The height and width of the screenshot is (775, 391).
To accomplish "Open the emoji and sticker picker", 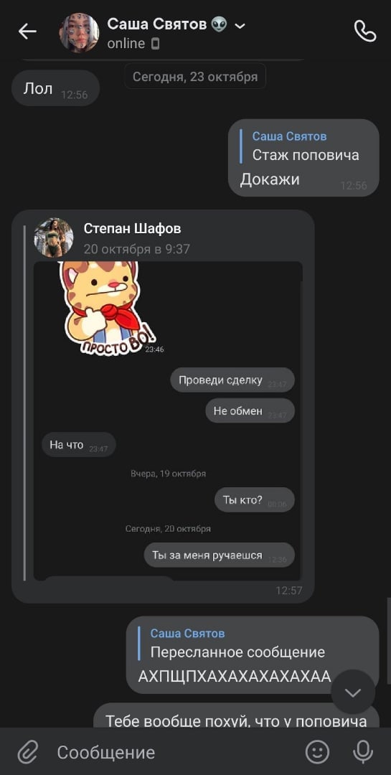I will click(317, 752).
